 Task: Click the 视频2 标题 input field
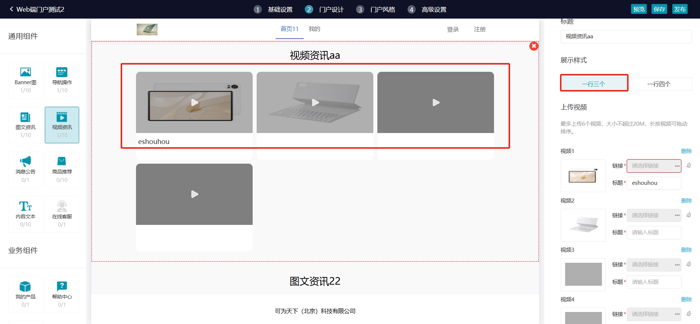[x=654, y=233]
